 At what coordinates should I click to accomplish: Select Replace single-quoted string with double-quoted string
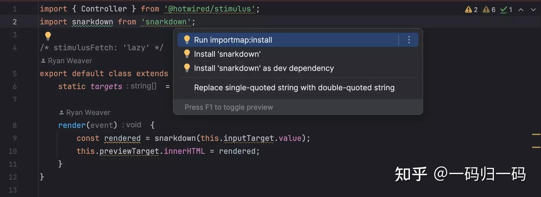tap(294, 88)
